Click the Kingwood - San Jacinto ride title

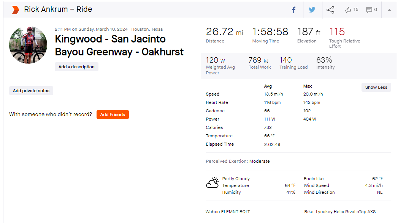(x=119, y=45)
